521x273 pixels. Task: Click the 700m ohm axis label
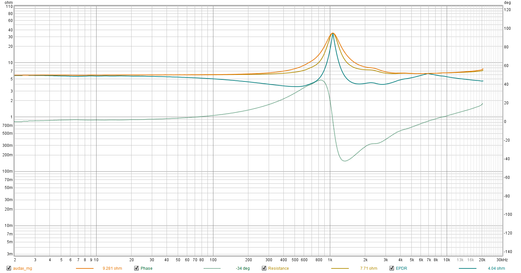(x=8, y=126)
